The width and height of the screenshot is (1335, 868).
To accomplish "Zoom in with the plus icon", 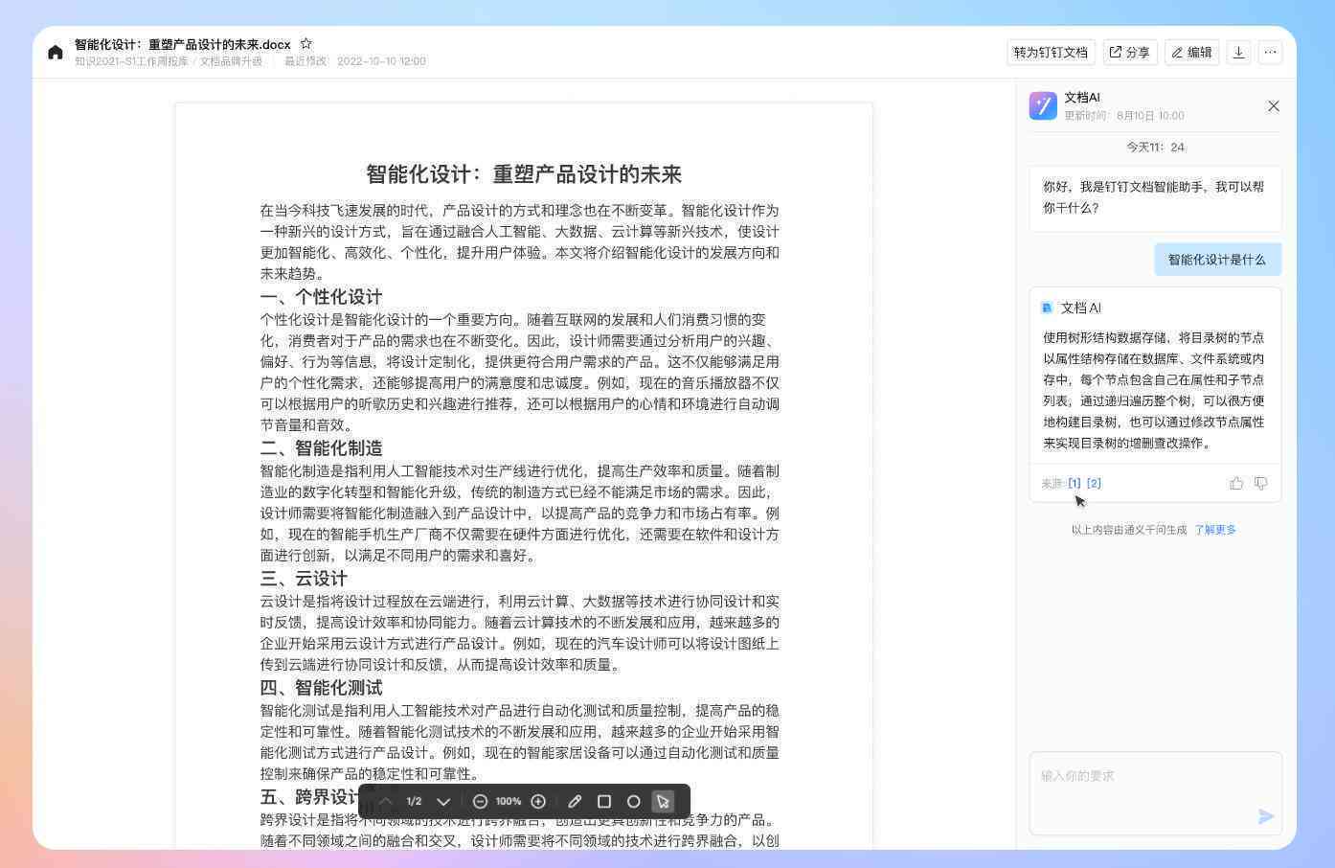I will [x=538, y=802].
